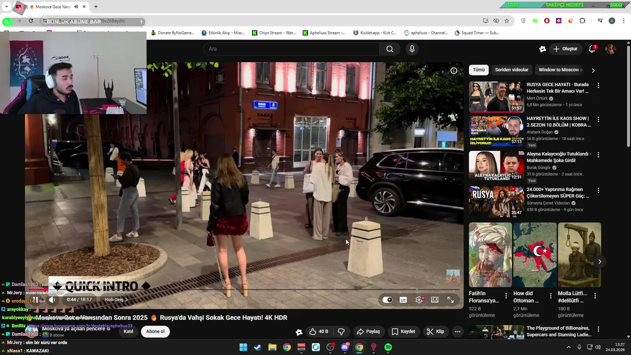Click the video info card icon

454,71
